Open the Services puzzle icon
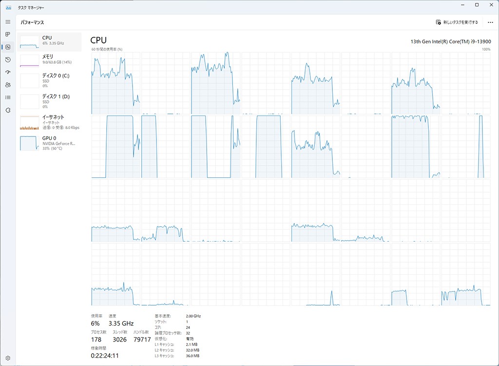This screenshot has width=499, height=366. 8,110
